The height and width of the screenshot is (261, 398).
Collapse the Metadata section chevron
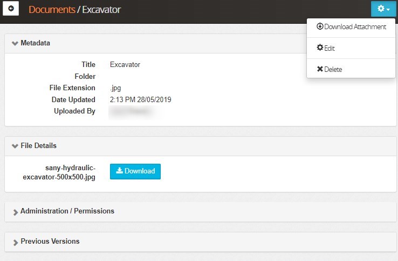[15, 43]
